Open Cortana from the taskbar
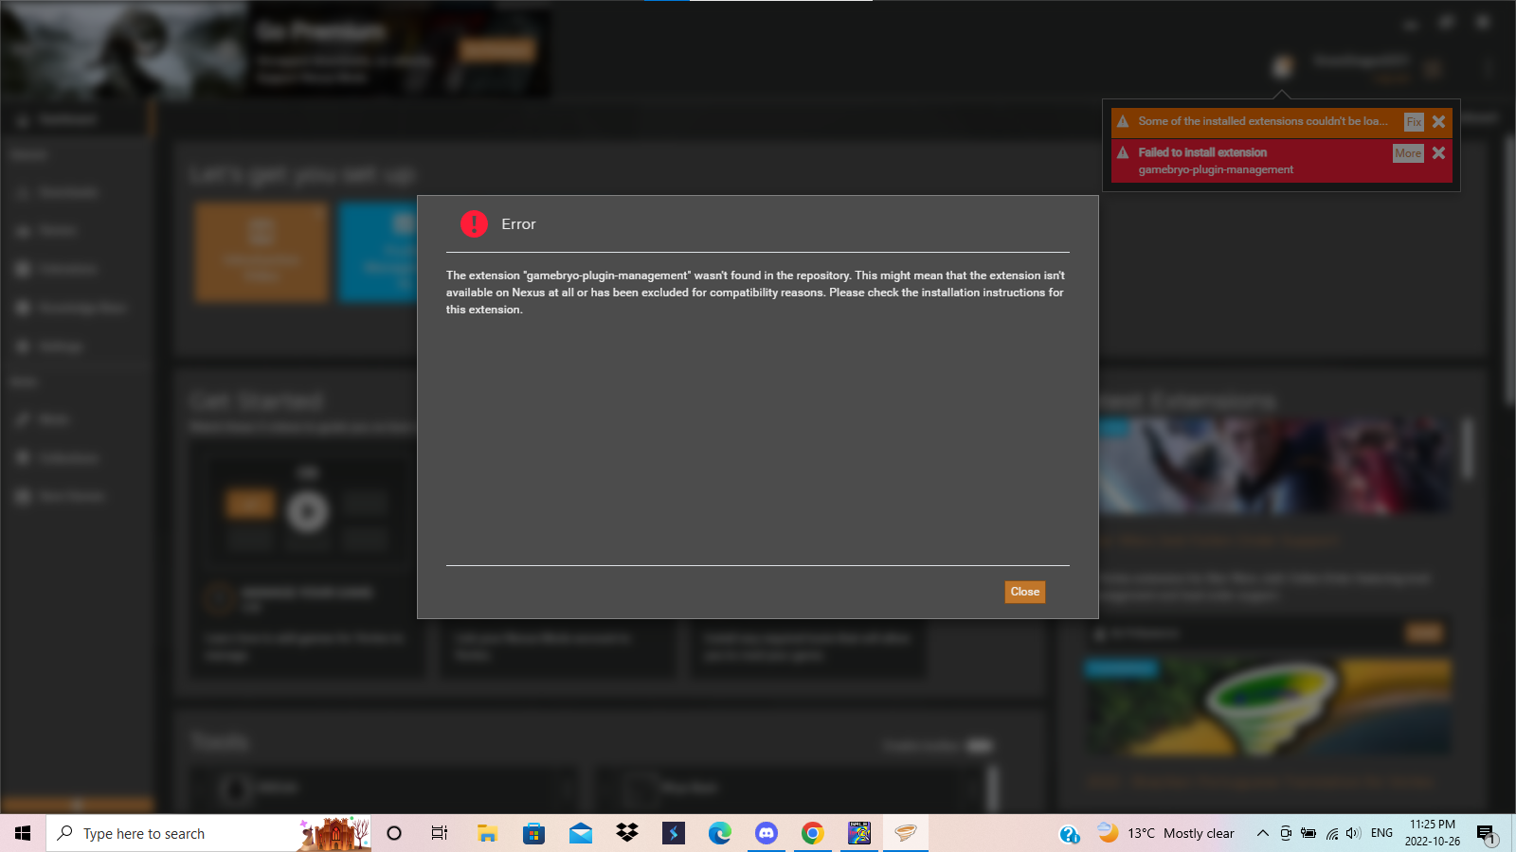Viewport: 1516px width, 852px height. point(394,833)
